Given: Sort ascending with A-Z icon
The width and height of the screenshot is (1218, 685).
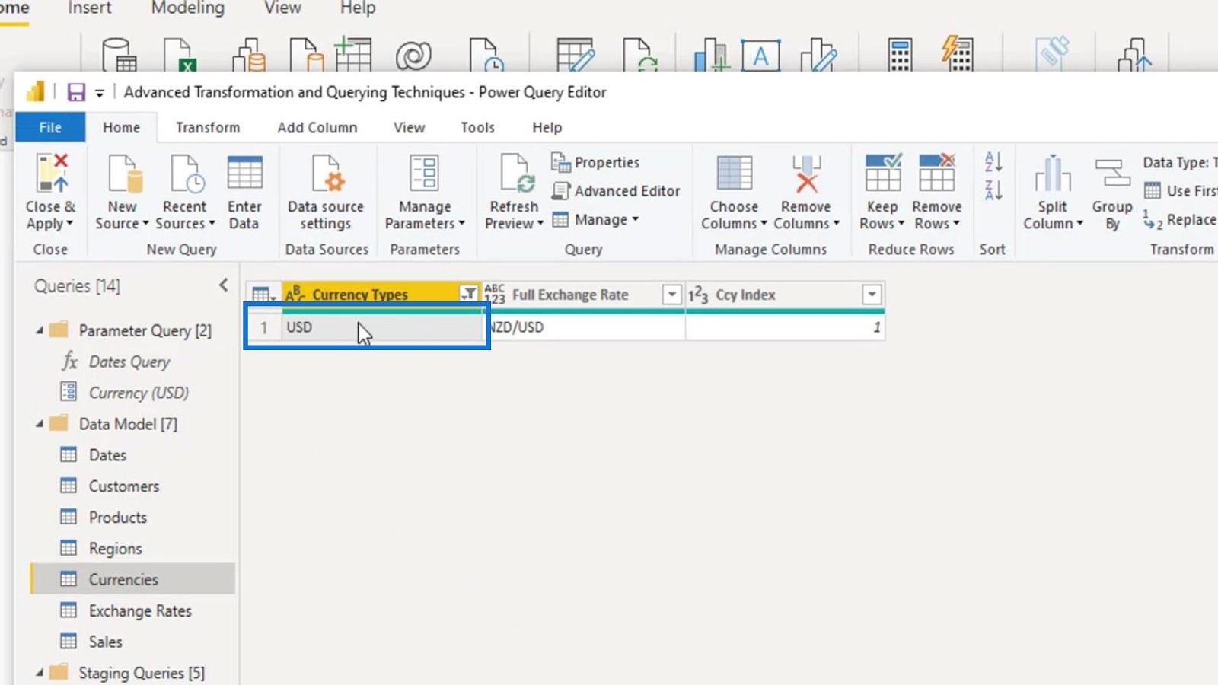Looking at the screenshot, I should coord(993,161).
